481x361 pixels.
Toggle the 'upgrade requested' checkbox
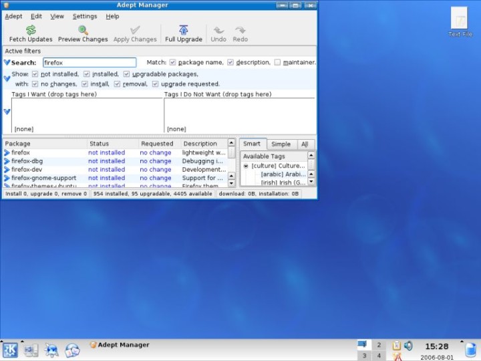pyautogui.click(x=155, y=84)
